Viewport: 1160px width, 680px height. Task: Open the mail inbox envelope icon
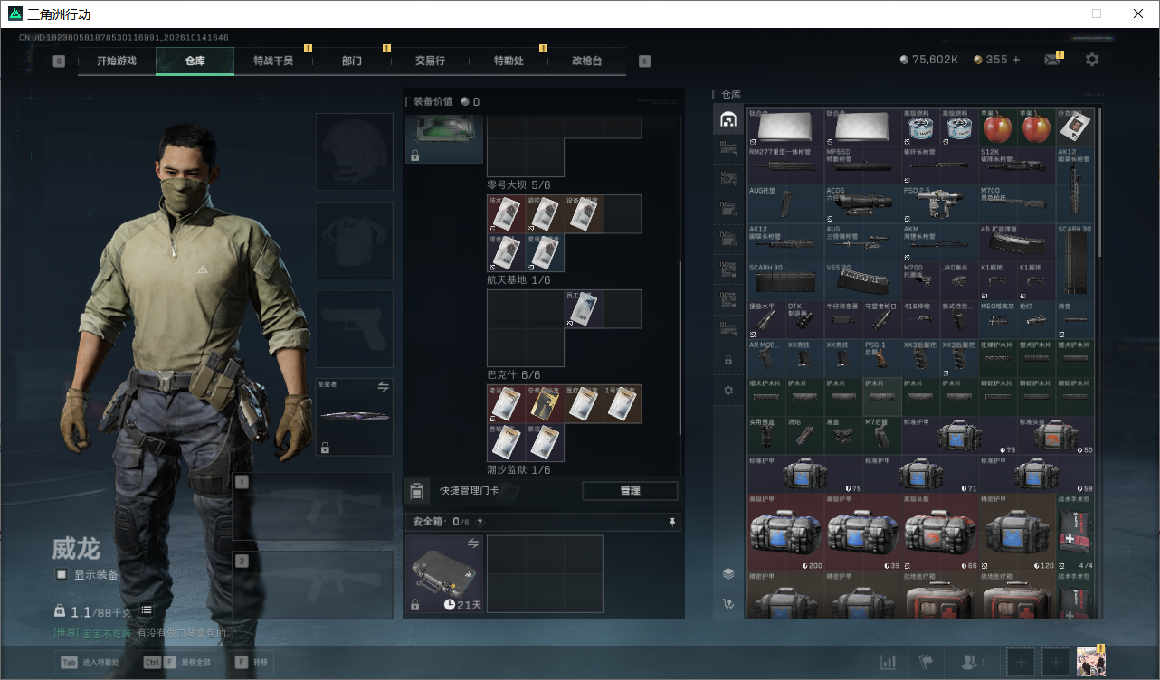[1052, 60]
